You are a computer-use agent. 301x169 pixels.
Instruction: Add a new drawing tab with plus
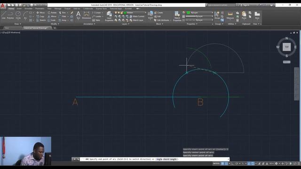click(55, 28)
